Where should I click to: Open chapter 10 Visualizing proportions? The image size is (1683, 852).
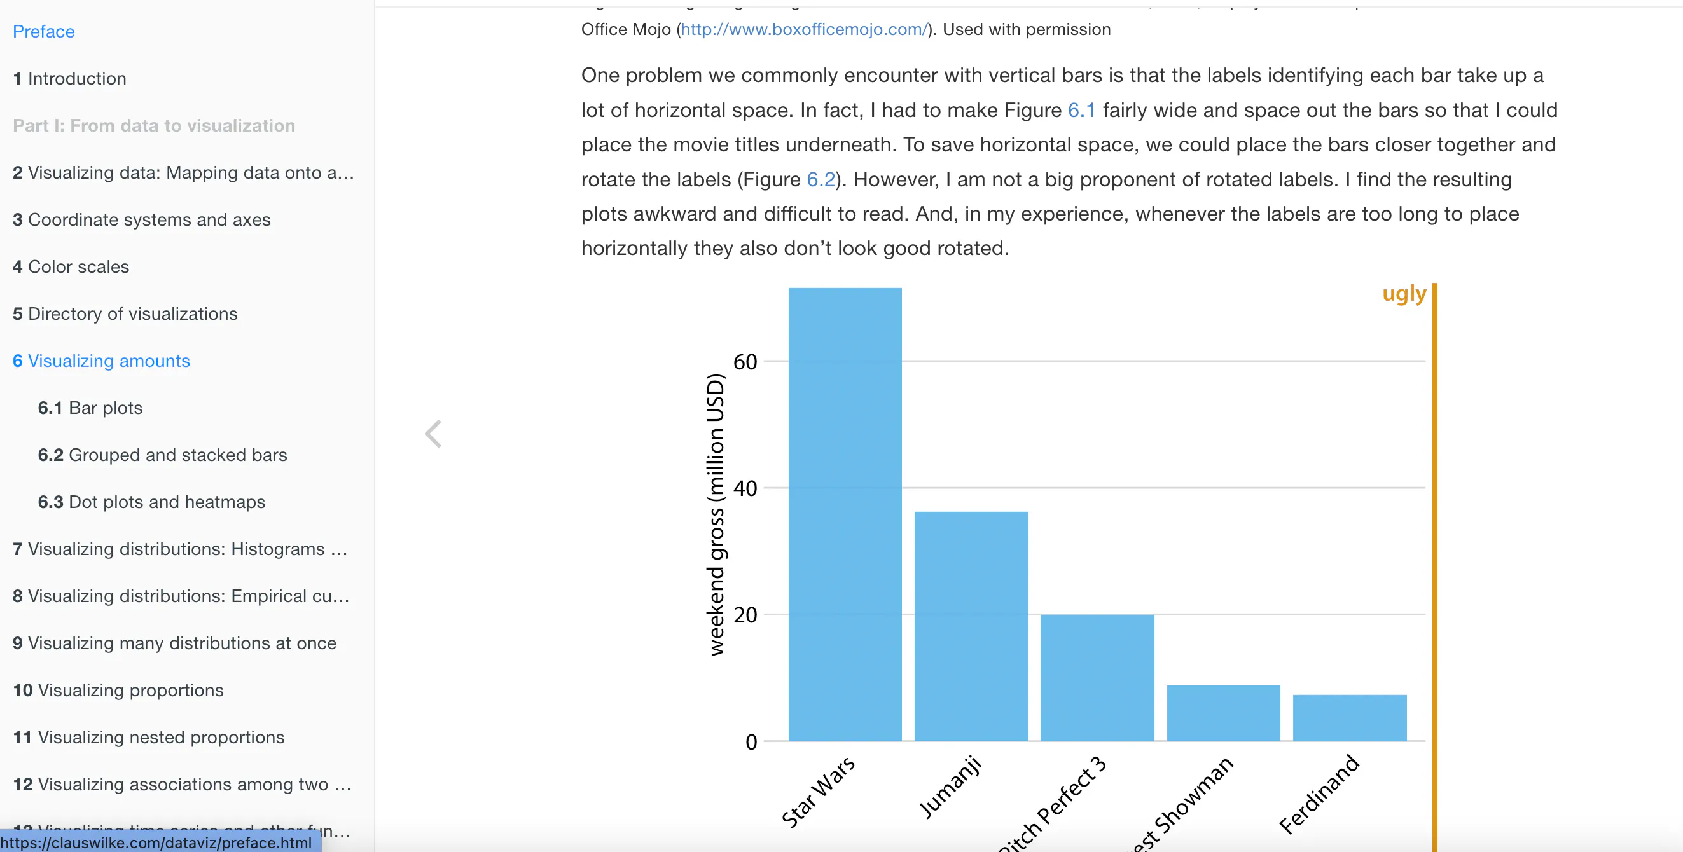tap(118, 690)
